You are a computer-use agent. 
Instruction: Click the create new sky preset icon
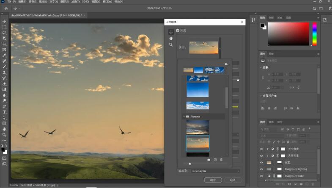[x=215, y=160]
